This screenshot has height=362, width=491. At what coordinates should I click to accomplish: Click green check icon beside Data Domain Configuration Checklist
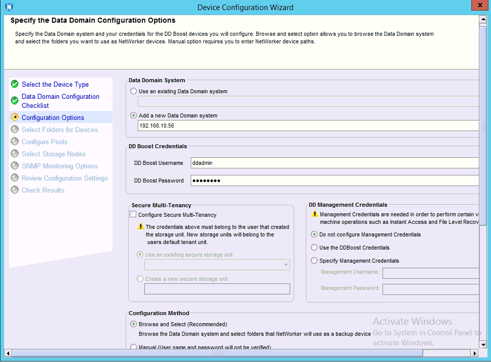[x=15, y=101]
